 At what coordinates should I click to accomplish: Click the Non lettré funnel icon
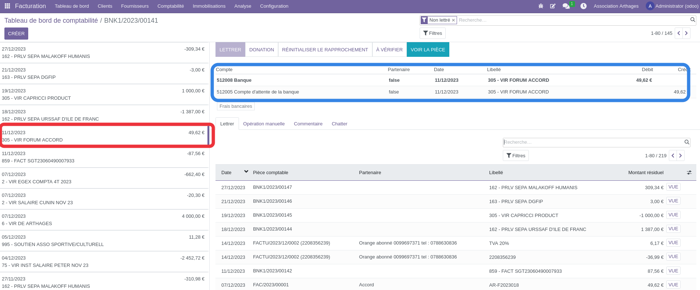(x=424, y=20)
